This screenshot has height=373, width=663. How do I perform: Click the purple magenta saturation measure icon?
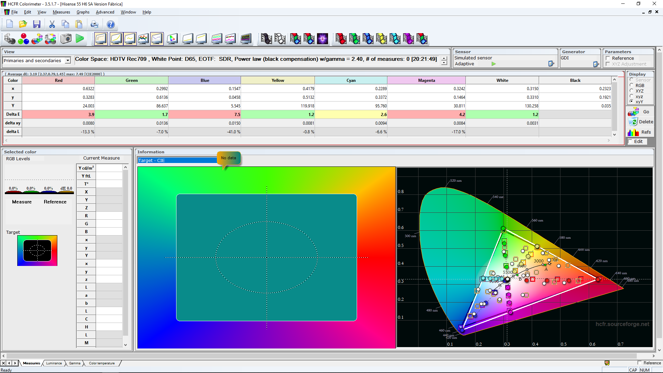408,39
